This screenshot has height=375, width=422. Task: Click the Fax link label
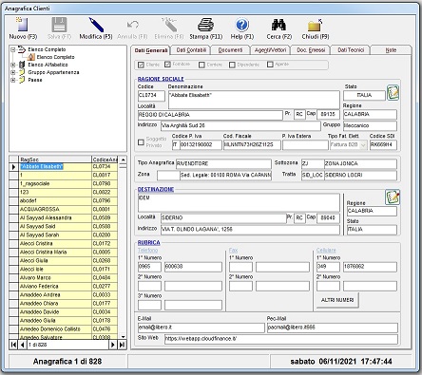(233, 250)
